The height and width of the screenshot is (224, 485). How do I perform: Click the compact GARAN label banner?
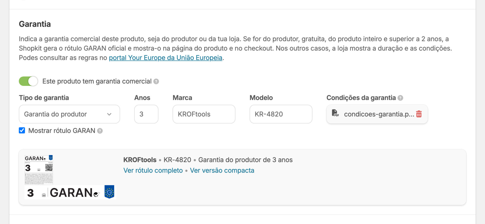[70, 192]
